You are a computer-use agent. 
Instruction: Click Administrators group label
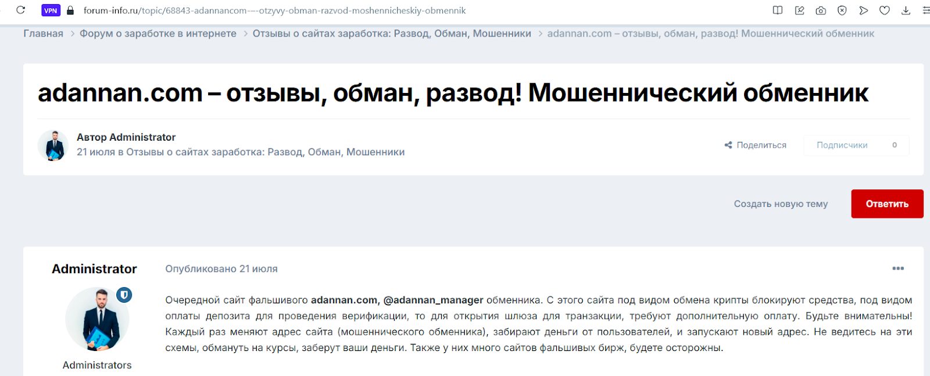click(x=97, y=365)
